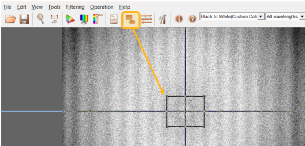Click the question mark help icon
Viewport: 305px width, 146px height.
point(192,19)
